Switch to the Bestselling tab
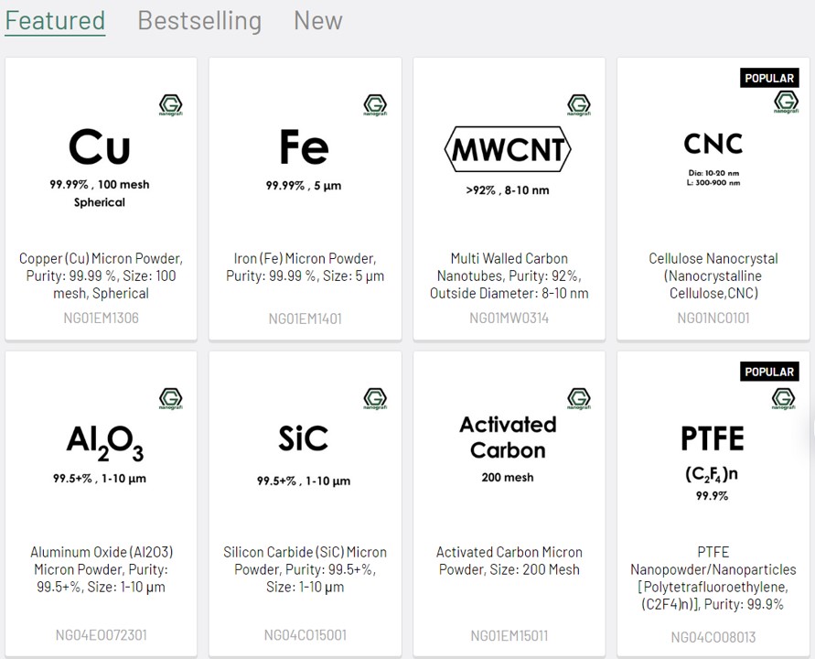This screenshot has height=659, width=815. (x=199, y=20)
